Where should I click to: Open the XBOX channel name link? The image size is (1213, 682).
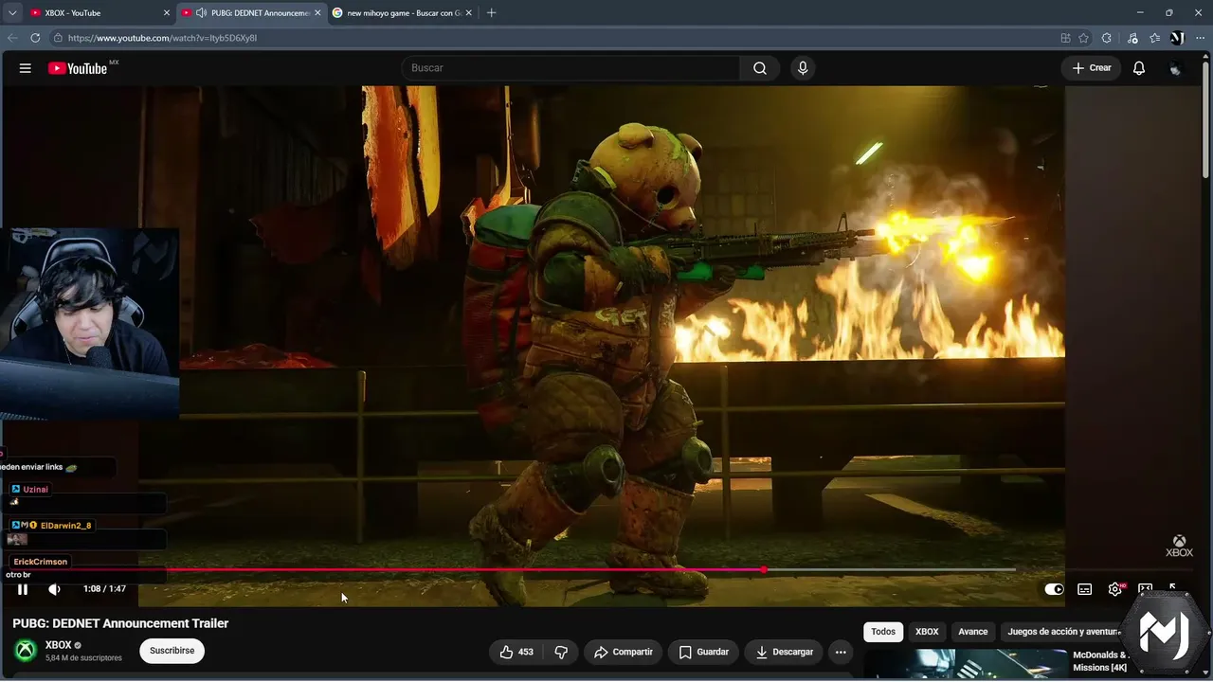[x=59, y=645]
